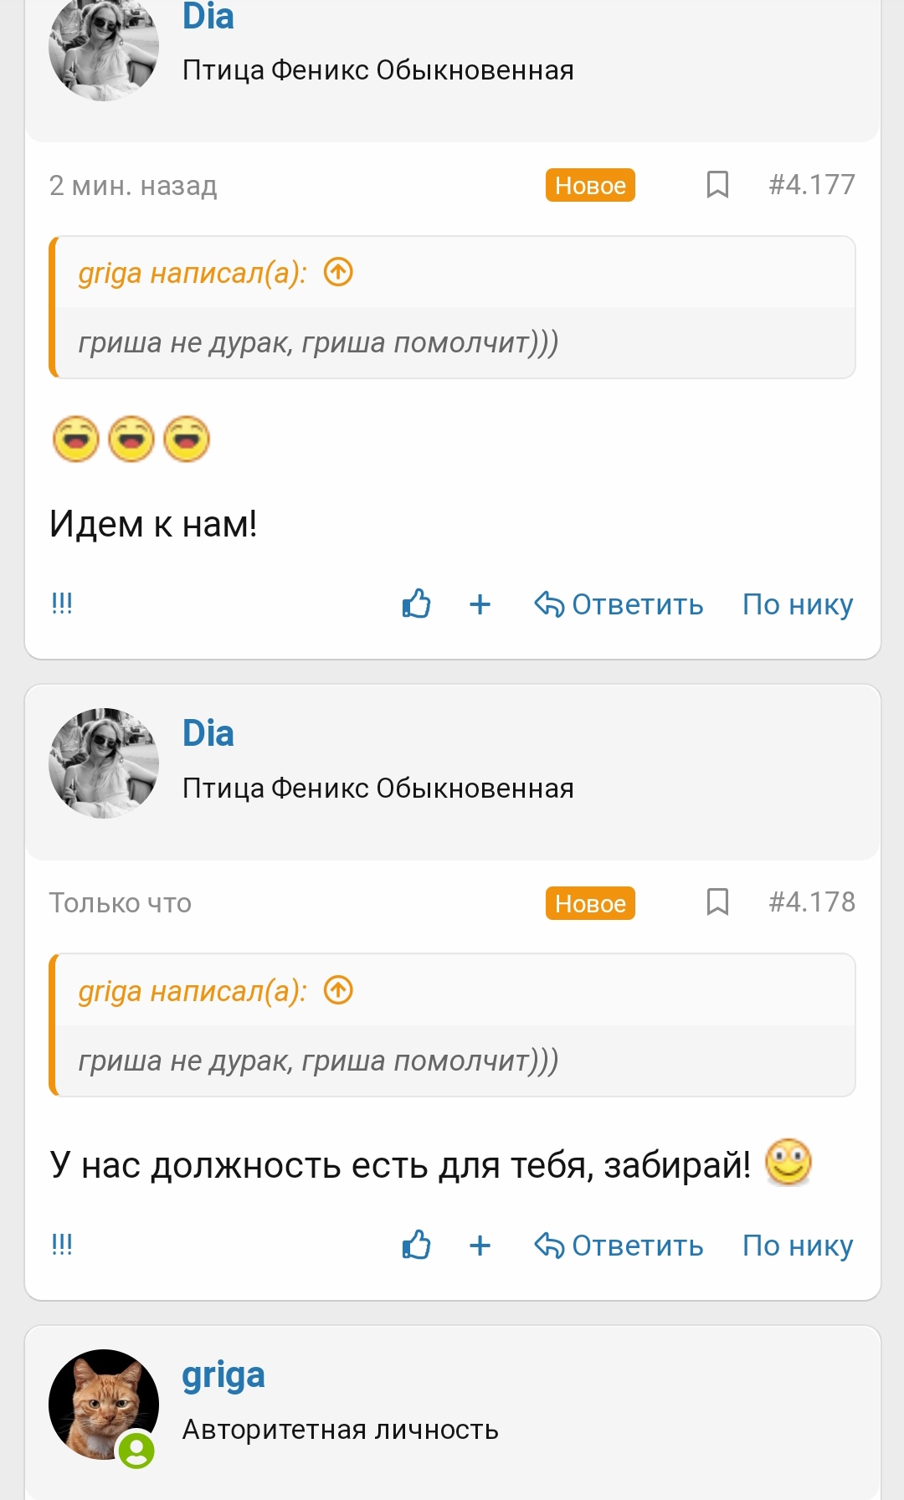904x1500 pixels.
Task: Jump to quoted griga post in #4.177
Action: [338, 272]
